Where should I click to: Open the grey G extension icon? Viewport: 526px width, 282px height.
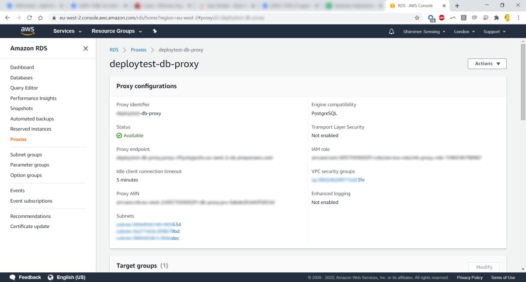pos(464,18)
